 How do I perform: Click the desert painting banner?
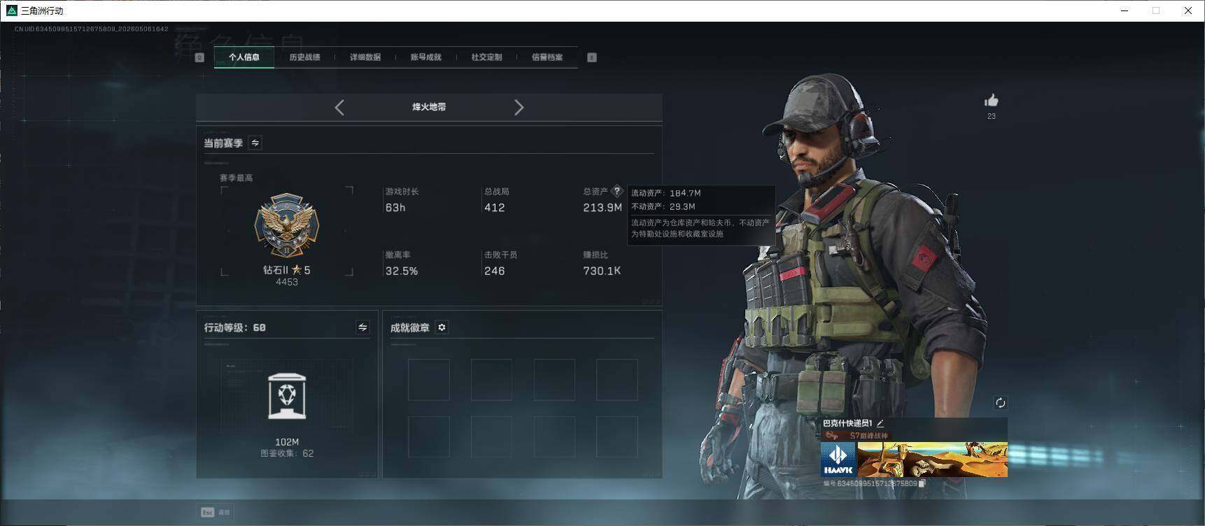pos(933,460)
